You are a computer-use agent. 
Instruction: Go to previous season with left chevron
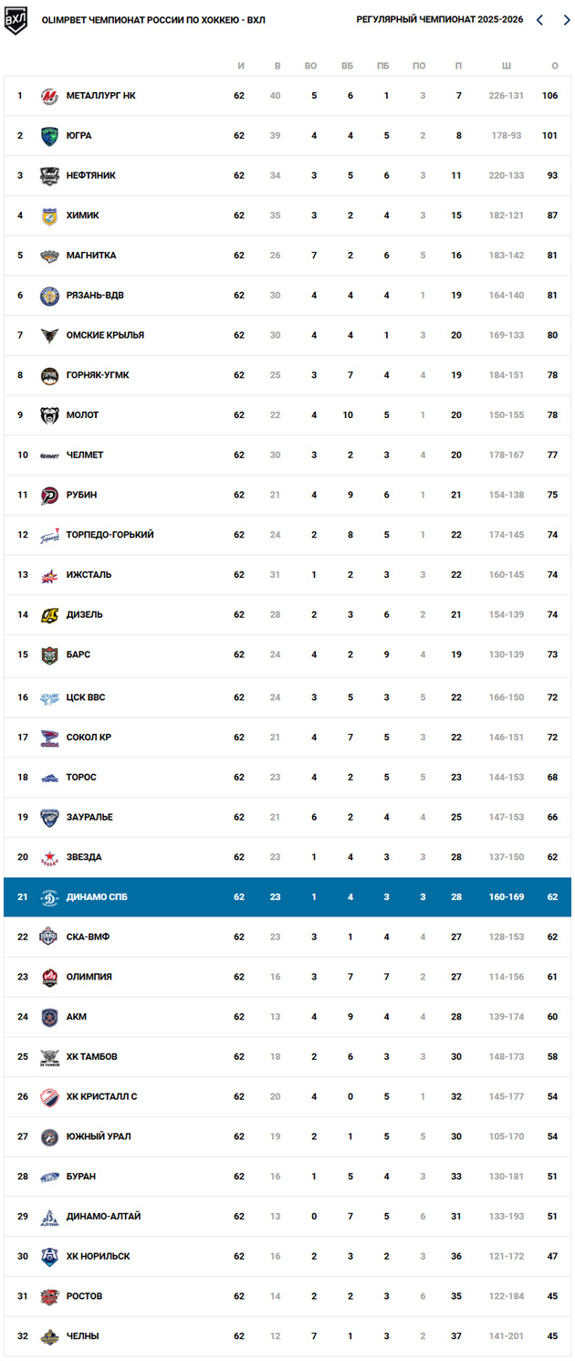click(539, 20)
